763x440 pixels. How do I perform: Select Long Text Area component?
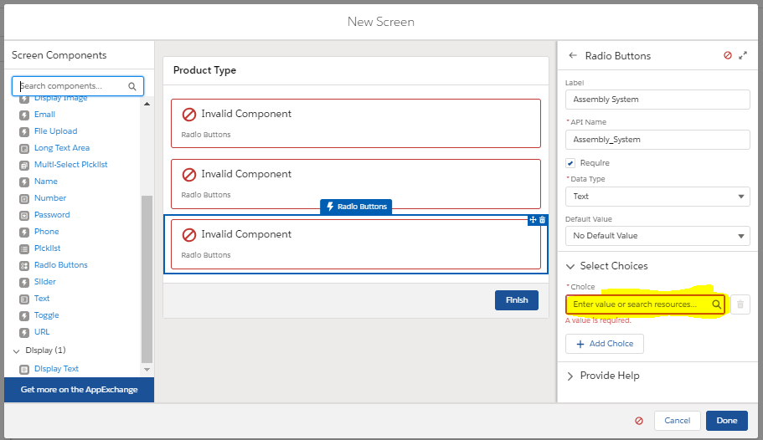[61, 148]
